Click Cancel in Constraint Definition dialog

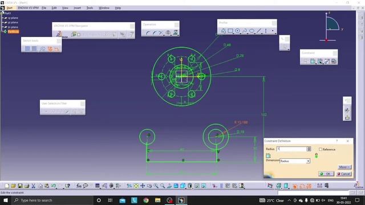[x=344, y=174]
